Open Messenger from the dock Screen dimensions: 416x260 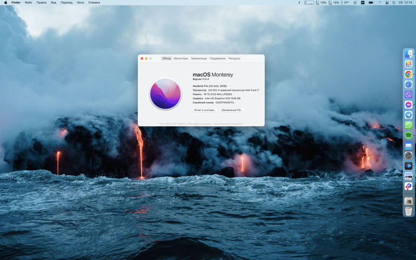[408, 105]
